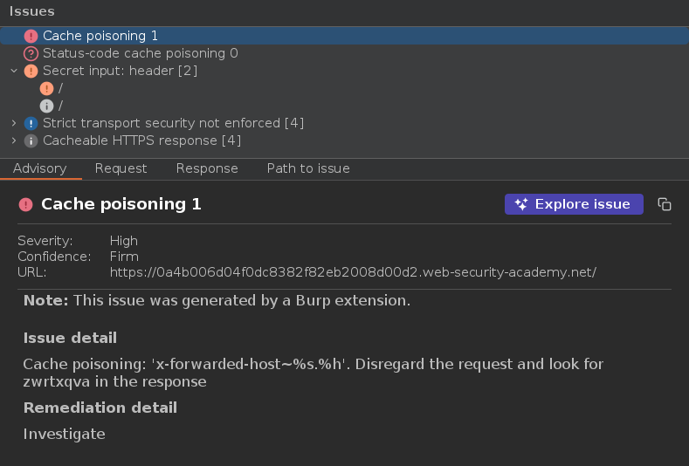Expand the Strict transport security not enforced group
The height and width of the screenshot is (466, 689).
point(14,123)
